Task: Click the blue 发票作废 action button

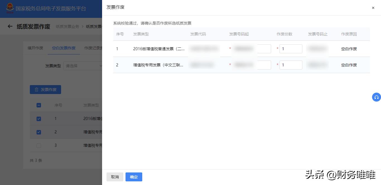Action: tap(45, 90)
